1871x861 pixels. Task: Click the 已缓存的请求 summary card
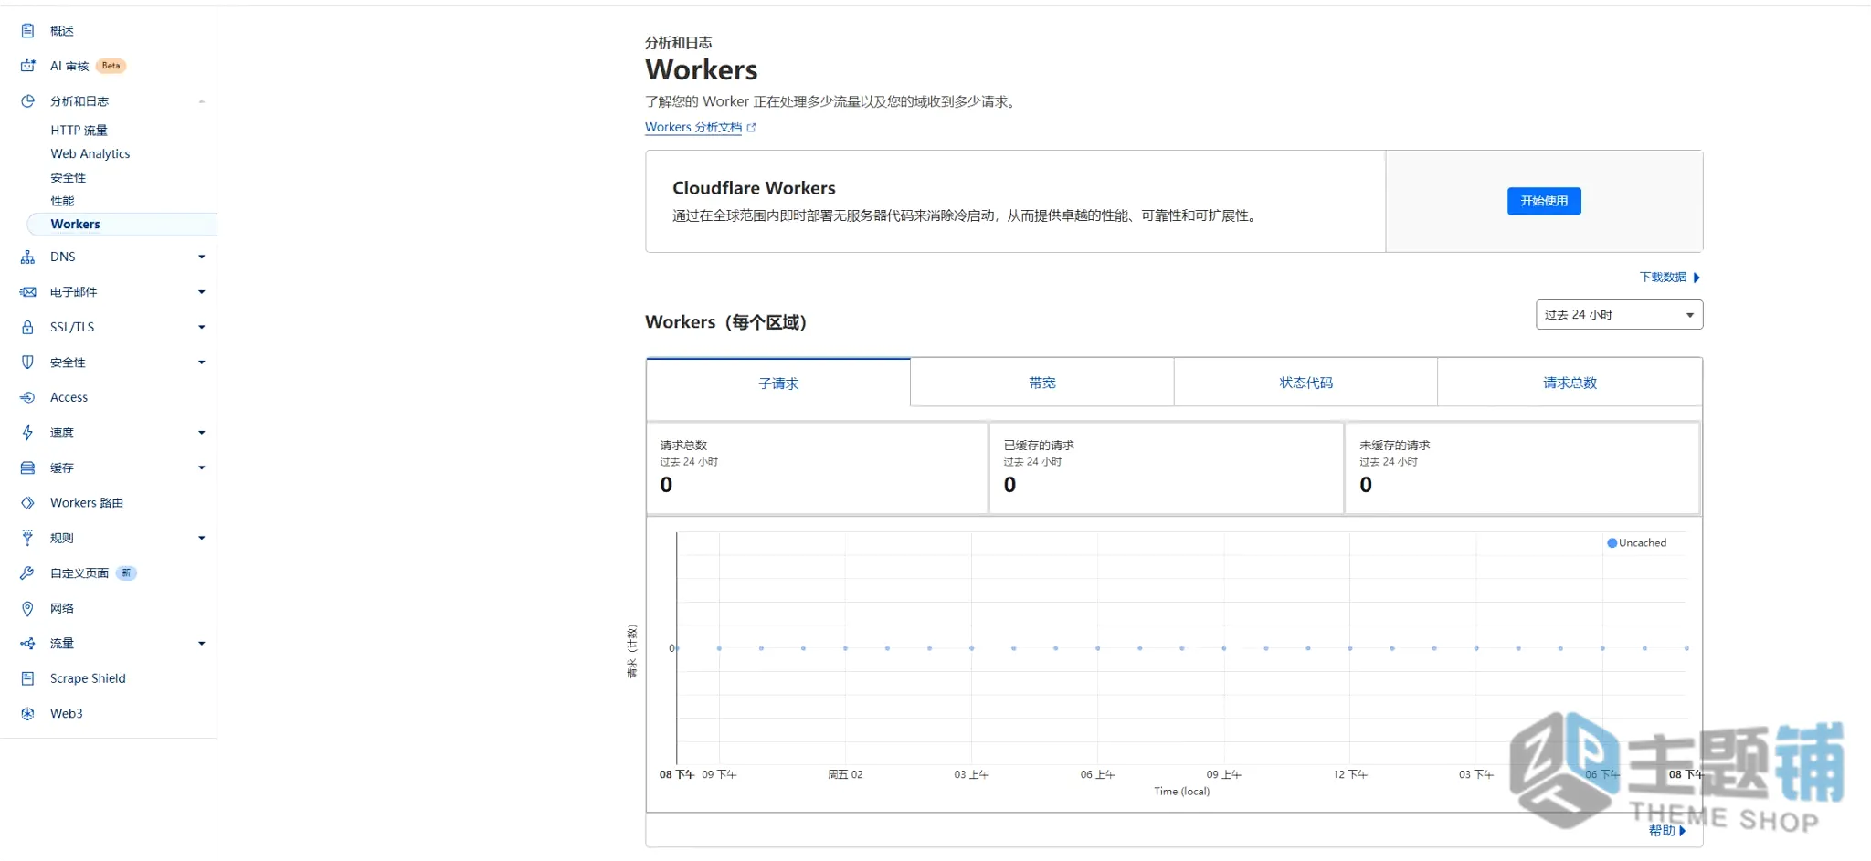coord(1166,467)
